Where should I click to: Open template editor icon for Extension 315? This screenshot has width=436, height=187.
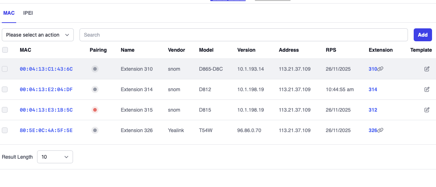(427, 110)
